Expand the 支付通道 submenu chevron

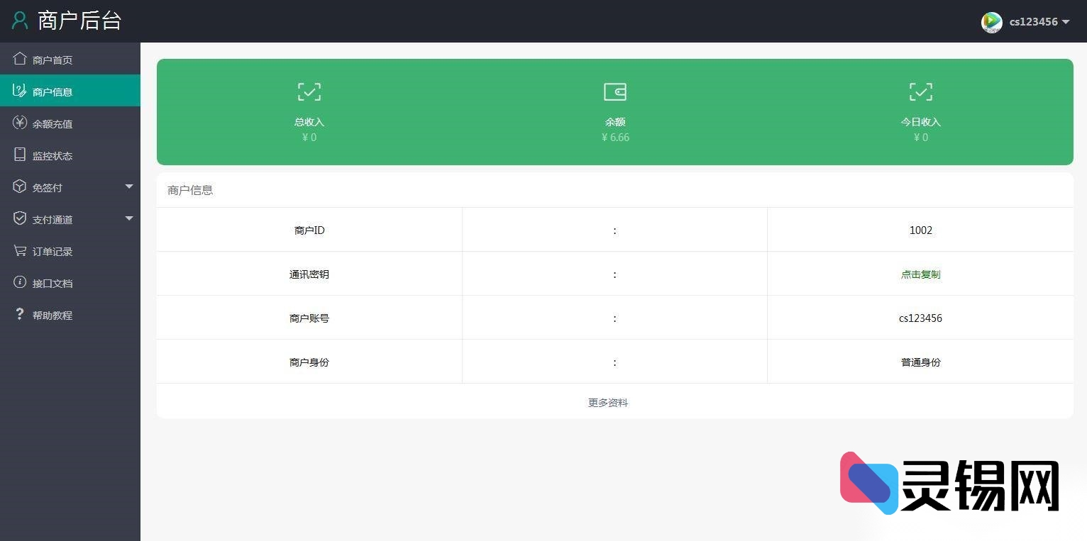tap(129, 219)
